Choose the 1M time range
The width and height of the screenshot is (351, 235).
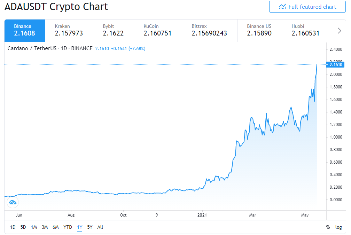[x=34, y=227]
